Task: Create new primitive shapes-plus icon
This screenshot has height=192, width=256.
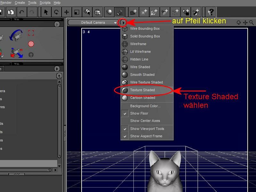Action: 185,12
